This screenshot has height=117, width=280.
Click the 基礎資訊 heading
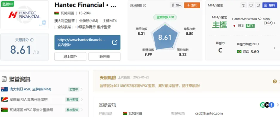coord(107,105)
